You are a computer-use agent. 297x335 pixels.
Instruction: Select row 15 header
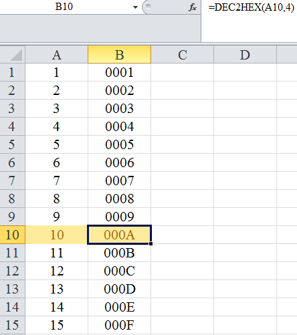click(13, 325)
